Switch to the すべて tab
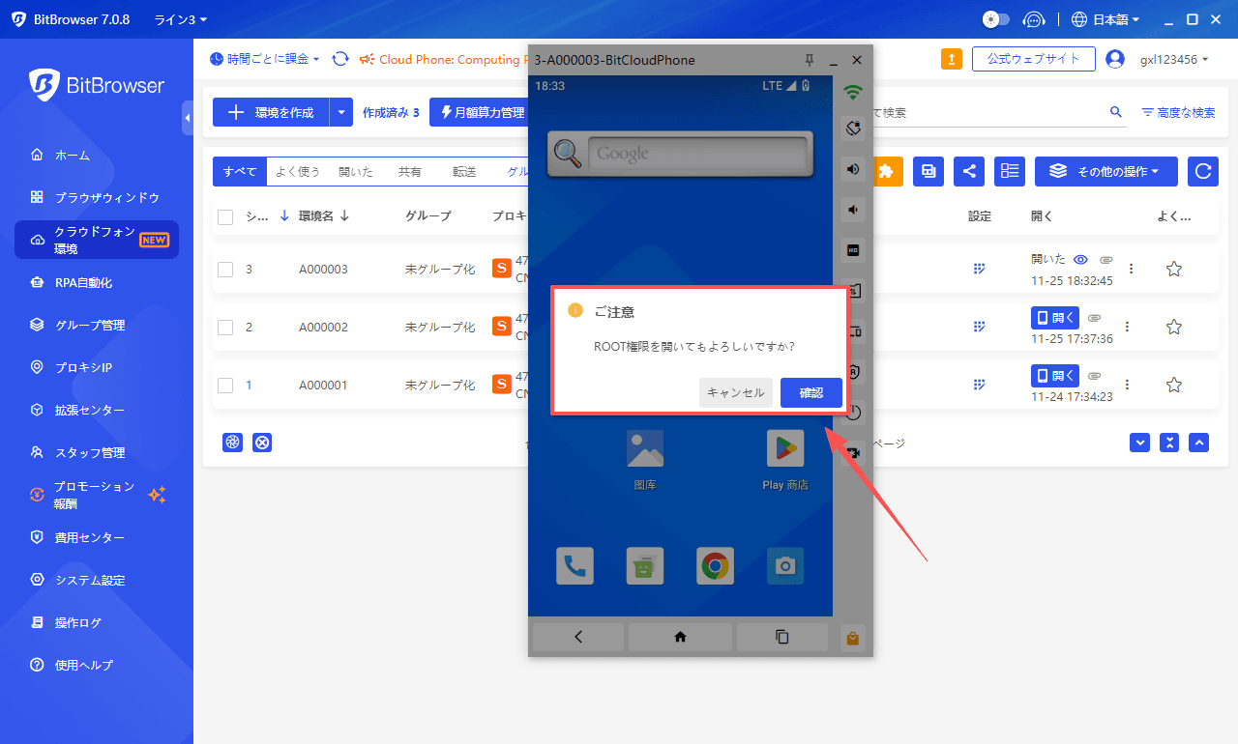The image size is (1238, 744). pyautogui.click(x=239, y=172)
